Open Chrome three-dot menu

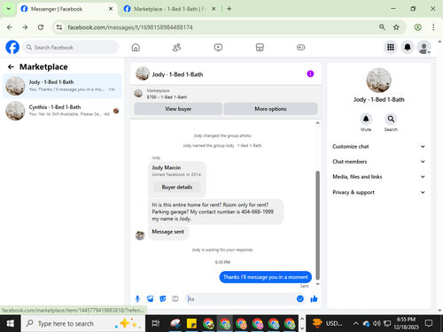(433, 27)
